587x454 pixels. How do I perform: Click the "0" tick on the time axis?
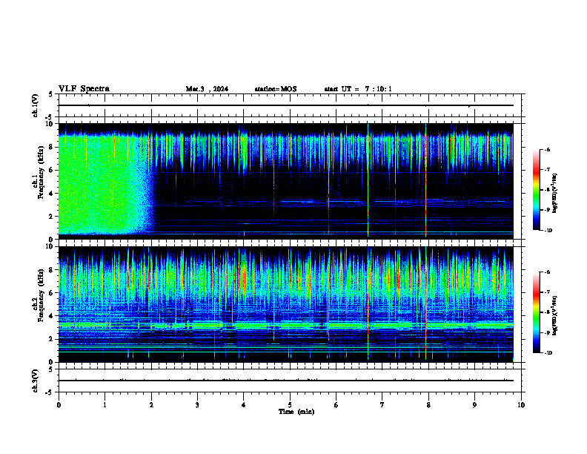click(x=59, y=405)
